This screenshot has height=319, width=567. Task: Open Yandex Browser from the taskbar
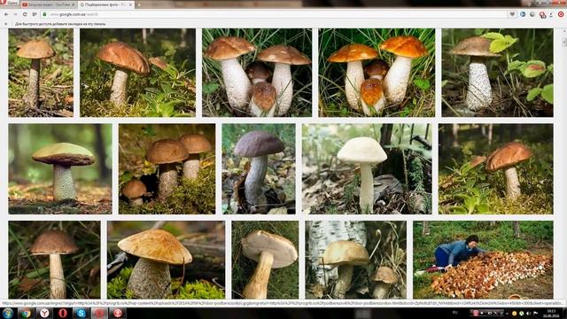click(x=44, y=313)
